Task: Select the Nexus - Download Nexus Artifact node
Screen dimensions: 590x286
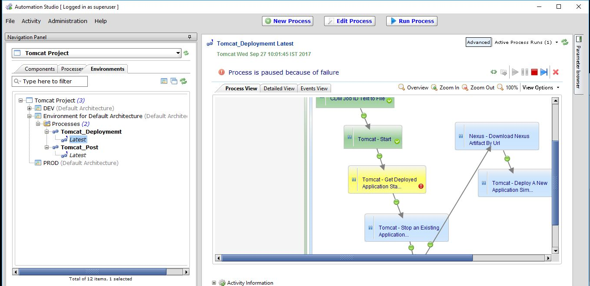Action: point(497,136)
